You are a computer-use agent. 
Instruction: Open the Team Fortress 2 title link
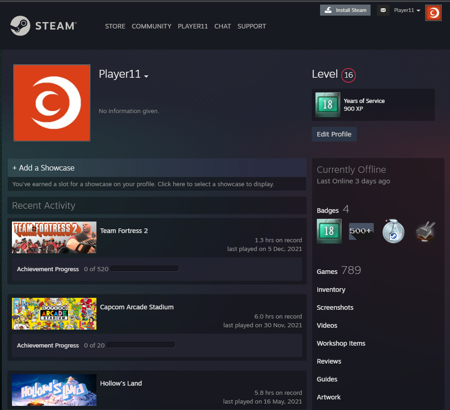pyautogui.click(x=124, y=231)
